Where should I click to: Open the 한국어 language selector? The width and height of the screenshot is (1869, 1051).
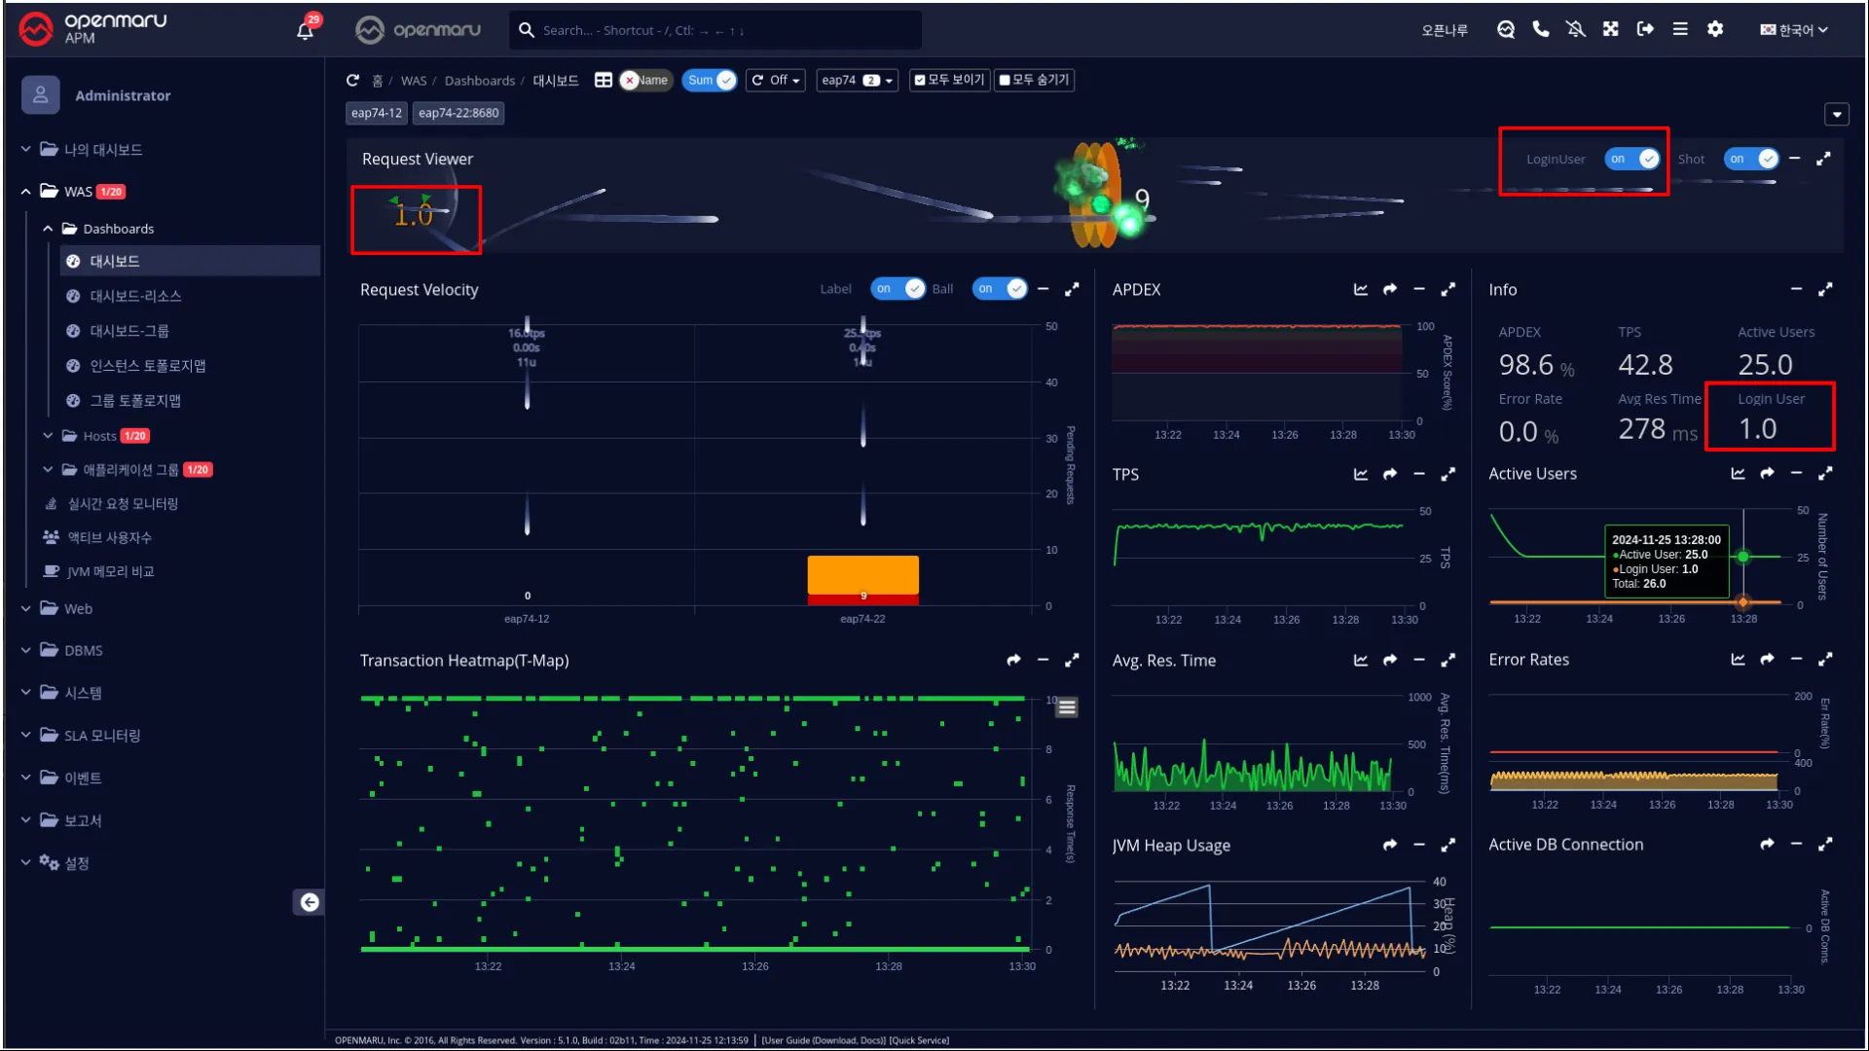coord(1794,30)
